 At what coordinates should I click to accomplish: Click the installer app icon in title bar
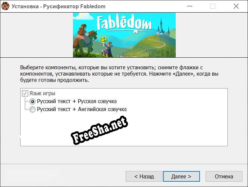[x=5, y=6]
